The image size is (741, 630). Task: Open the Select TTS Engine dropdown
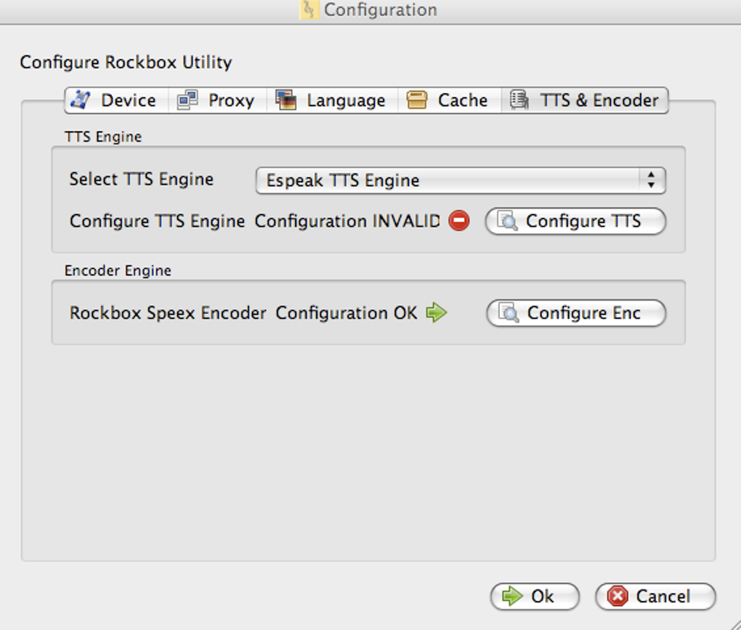coord(450,180)
